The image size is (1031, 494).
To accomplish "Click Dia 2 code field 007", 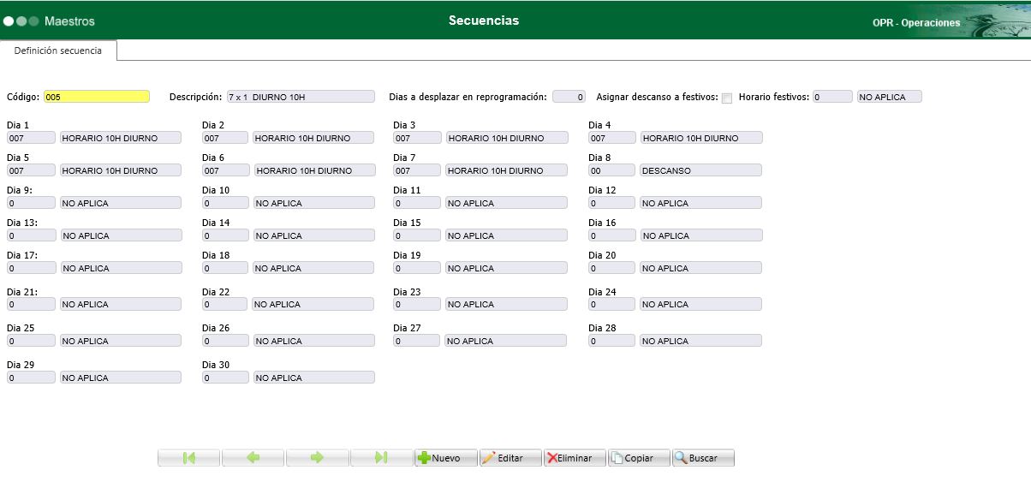I will [x=226, y=137].
